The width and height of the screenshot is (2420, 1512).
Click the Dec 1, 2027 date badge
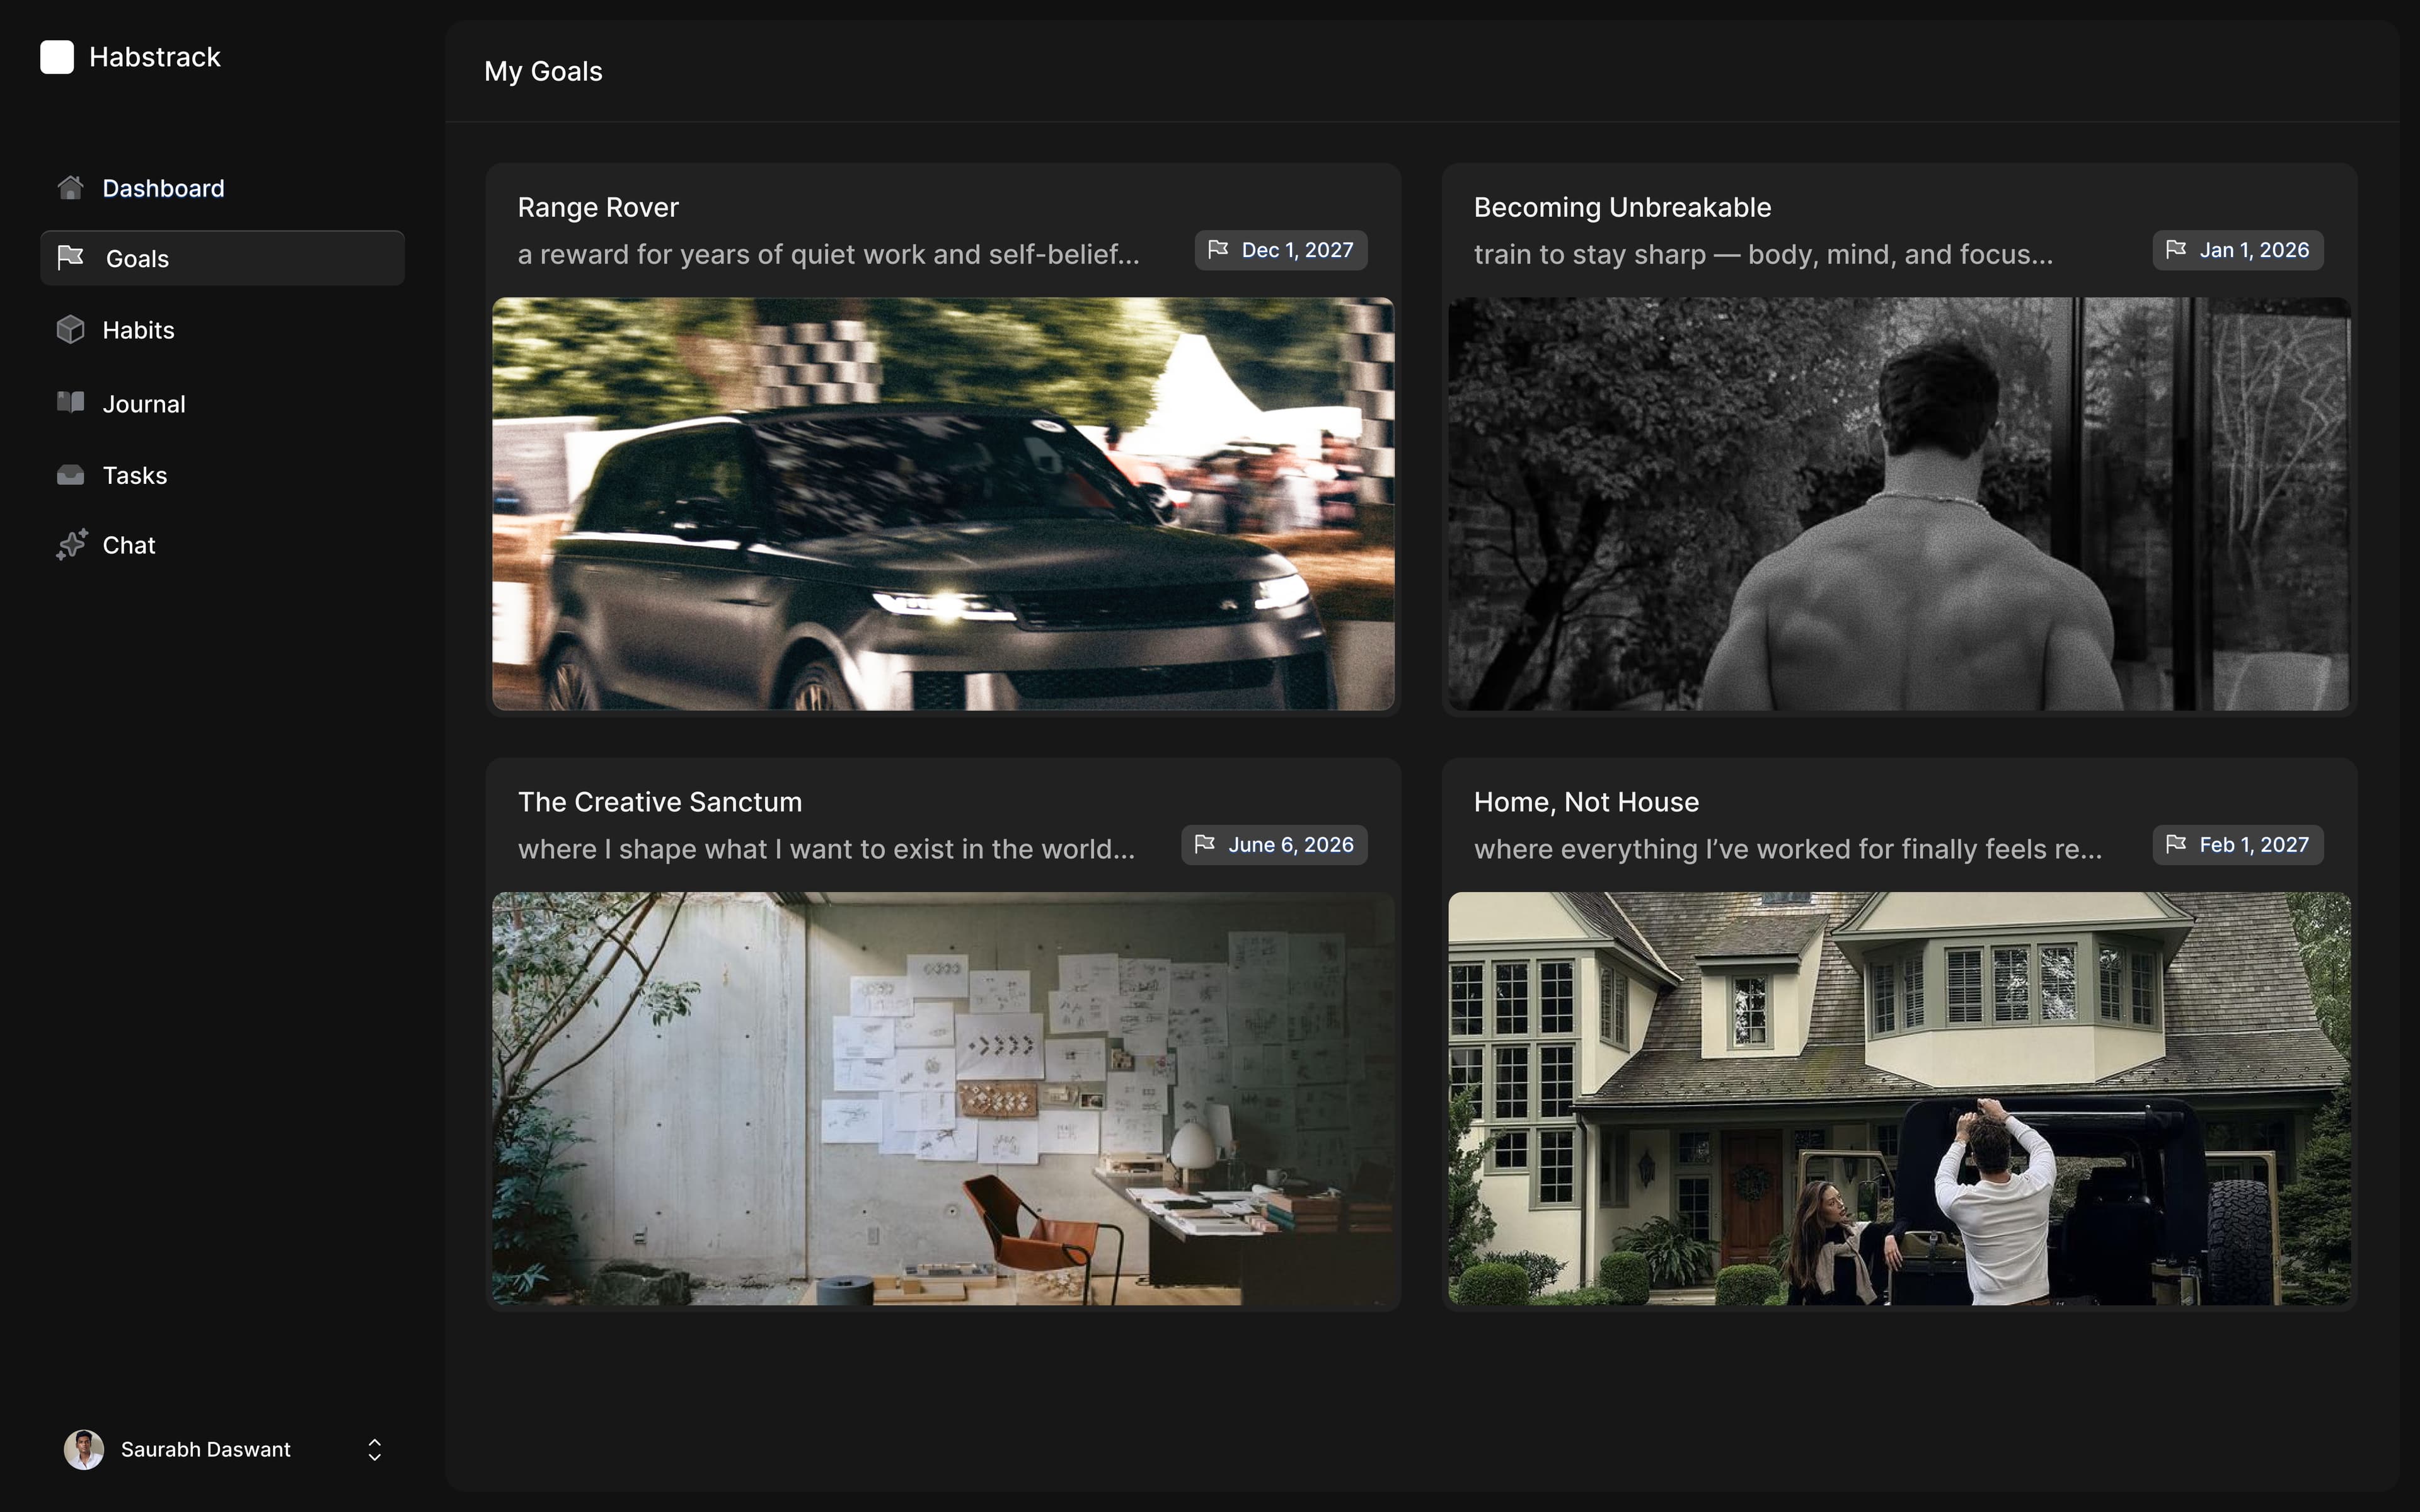(x=1280, y=250)
